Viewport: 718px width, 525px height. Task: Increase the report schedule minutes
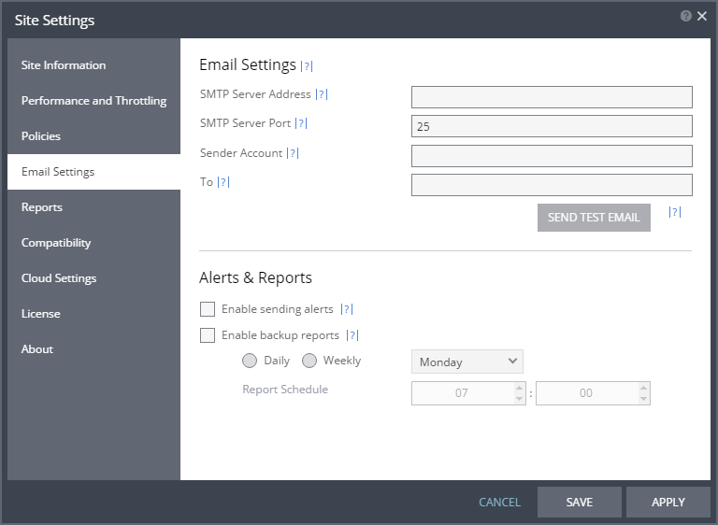tap(644, 388)
